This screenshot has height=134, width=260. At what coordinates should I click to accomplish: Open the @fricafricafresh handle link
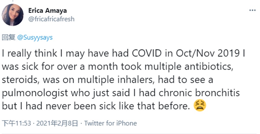click(51, 19)
